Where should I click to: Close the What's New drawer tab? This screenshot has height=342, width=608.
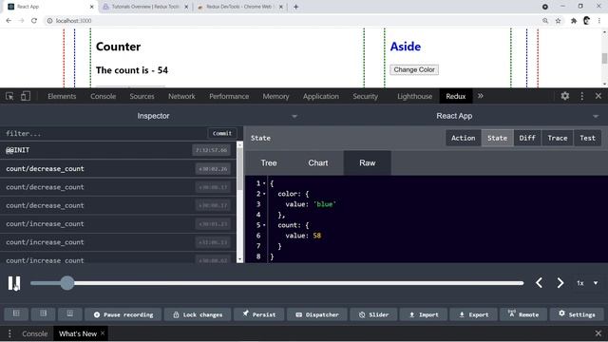[103, 333]
